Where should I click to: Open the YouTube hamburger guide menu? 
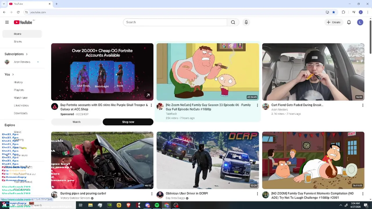[x=7, y=22]
